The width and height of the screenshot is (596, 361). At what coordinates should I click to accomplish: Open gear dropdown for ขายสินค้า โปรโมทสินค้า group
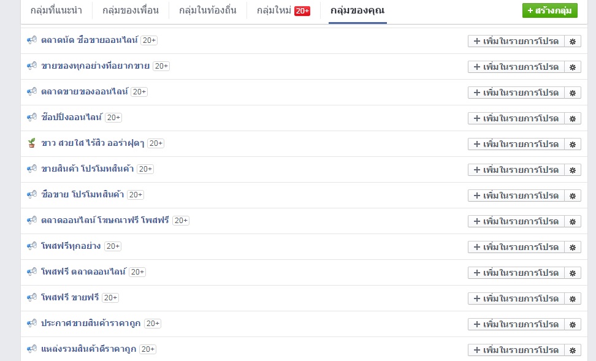click(573, 170)
